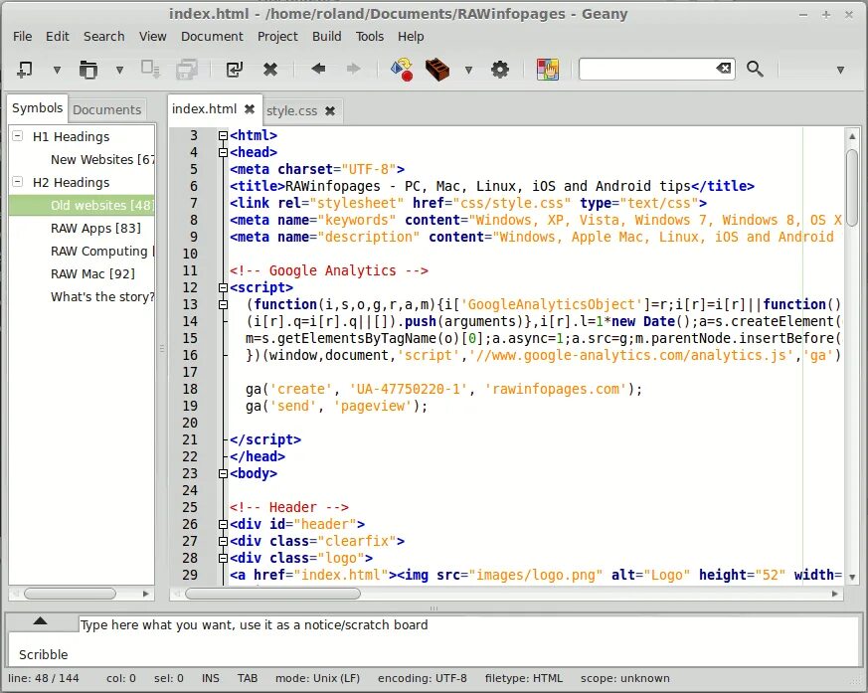Image resolution: width=868 pixels, height=693 pixels.
Task: Collapse the header div fold on line 26
Action: click(223, 524)
